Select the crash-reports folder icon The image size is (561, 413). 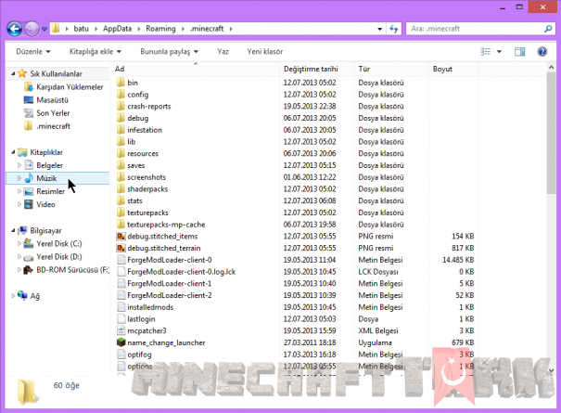(x=121, y=106)
